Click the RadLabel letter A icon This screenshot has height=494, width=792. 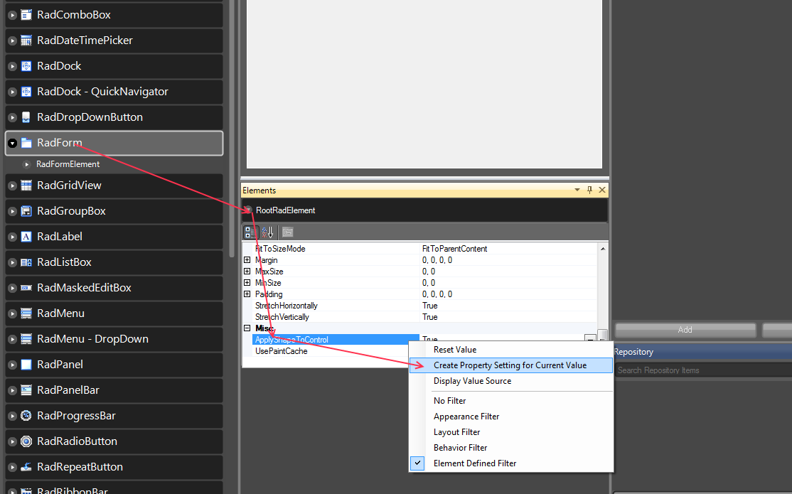26,237
